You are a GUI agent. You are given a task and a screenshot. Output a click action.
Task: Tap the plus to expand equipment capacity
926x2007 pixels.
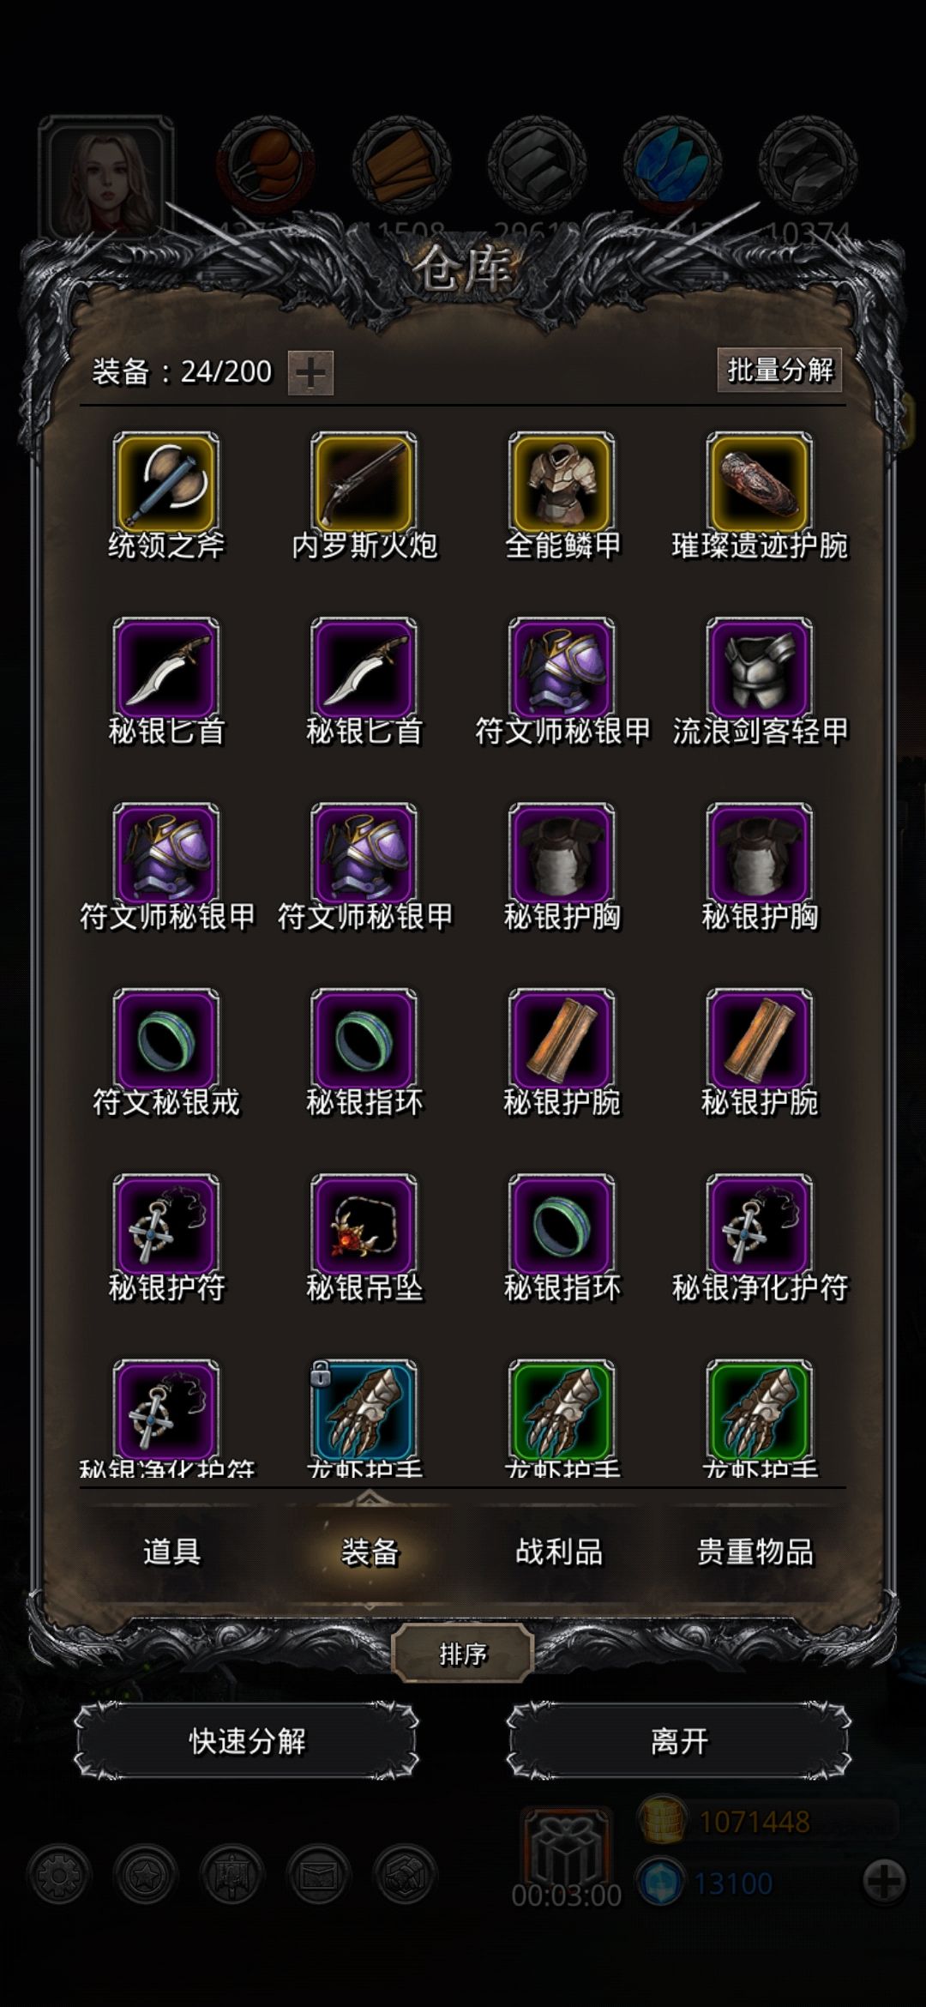tap(310, 372)
